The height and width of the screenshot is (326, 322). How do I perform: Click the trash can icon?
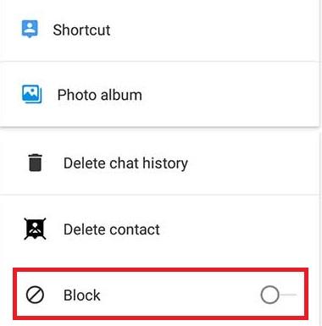(36, 163)
